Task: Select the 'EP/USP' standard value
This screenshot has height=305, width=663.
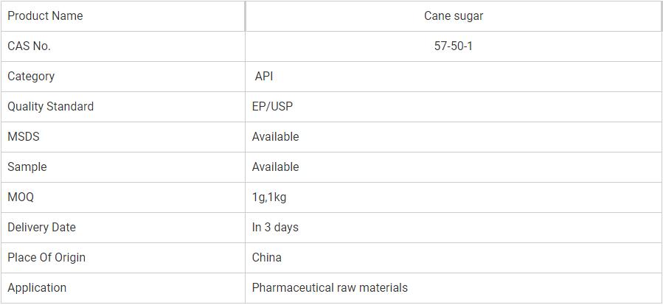Action: pos(272,106)
